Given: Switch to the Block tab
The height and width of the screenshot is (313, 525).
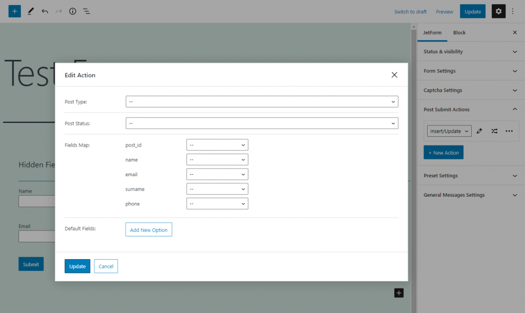Looking at the screenshot, I should (x=459, y=32).
